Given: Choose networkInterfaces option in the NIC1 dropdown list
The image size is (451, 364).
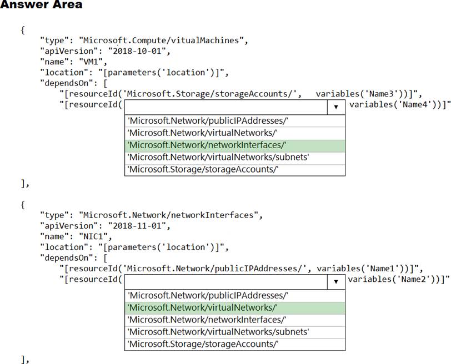Looking at the screenshot, I should (x=207, y=320).
